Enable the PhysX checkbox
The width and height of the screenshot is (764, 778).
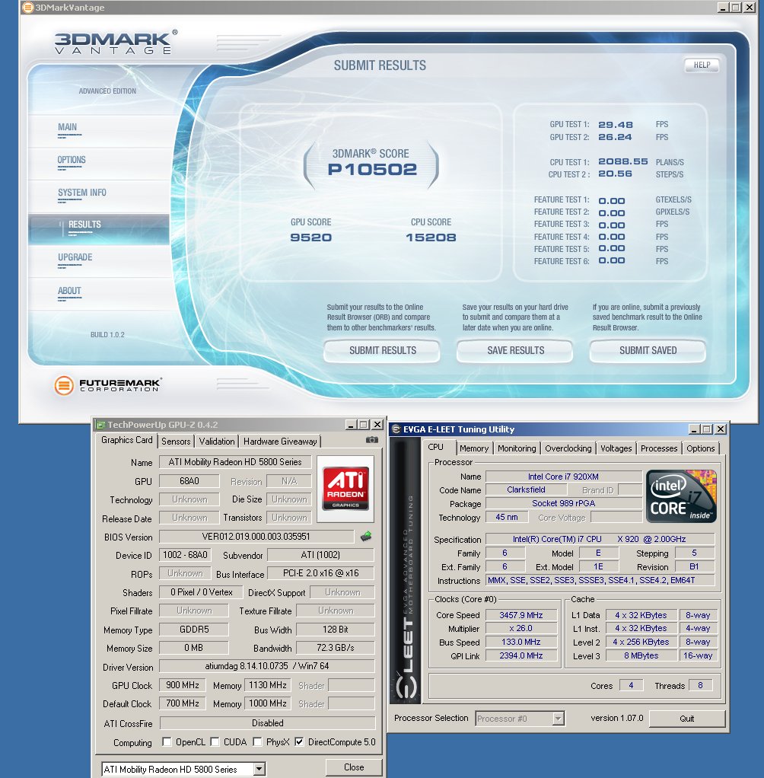257,741
